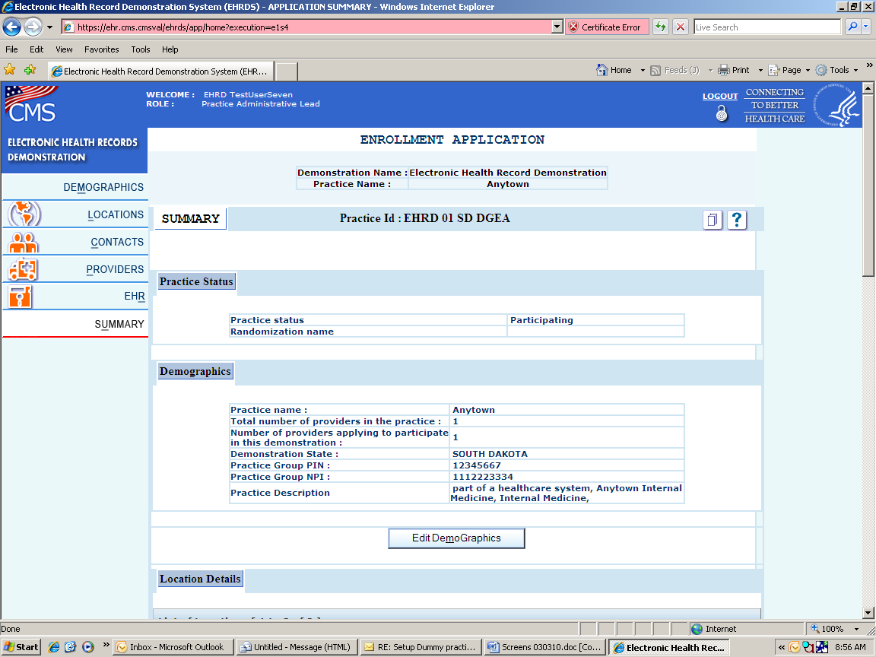Expand the Print options dropdown arrow
Viewport: 876px width, 657px height.
760,71
